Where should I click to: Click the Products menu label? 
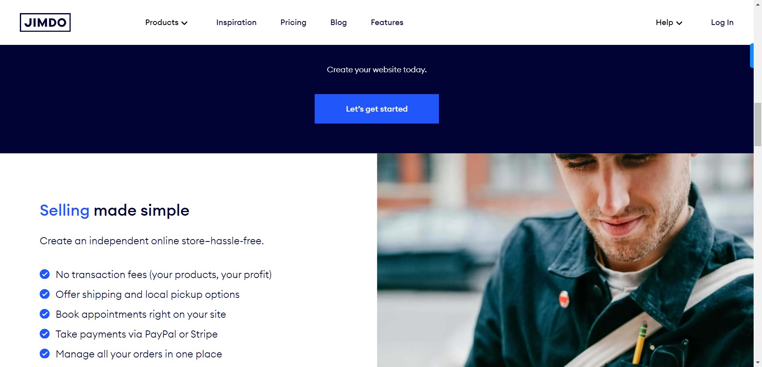click(162, 23)
